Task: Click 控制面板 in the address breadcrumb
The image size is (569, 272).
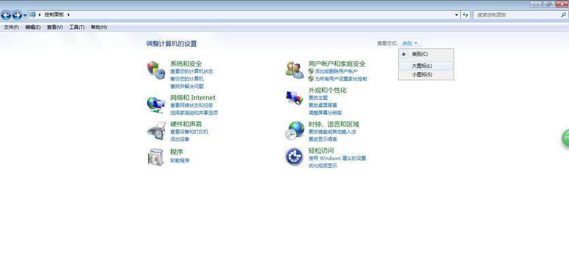Action: coord(54,15)
